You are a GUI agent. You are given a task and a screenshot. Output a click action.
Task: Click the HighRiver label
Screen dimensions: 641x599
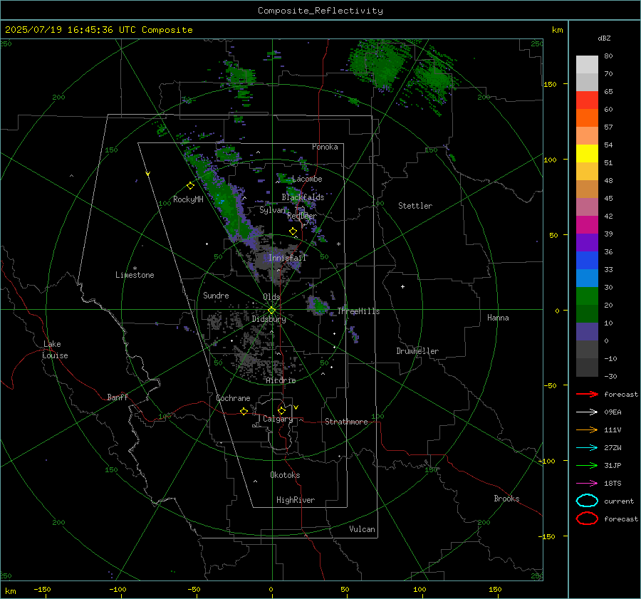pos(296,500)
